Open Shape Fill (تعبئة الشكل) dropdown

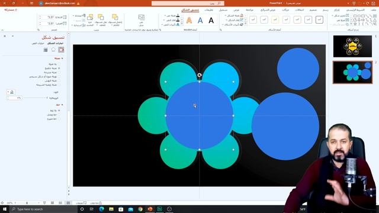coord(234,16)
